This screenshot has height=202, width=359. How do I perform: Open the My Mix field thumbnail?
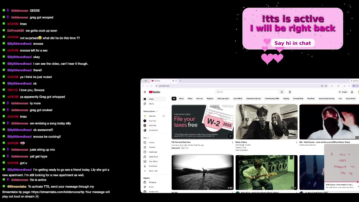(x=202, y=173)
